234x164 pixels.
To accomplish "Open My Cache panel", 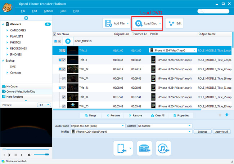I will [26, 87].
